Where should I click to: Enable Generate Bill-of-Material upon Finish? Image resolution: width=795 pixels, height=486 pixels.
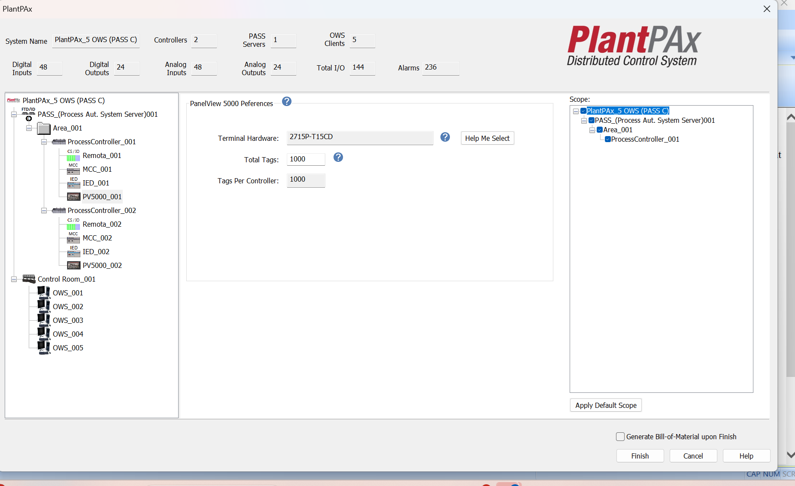click(x=620, y=437)
